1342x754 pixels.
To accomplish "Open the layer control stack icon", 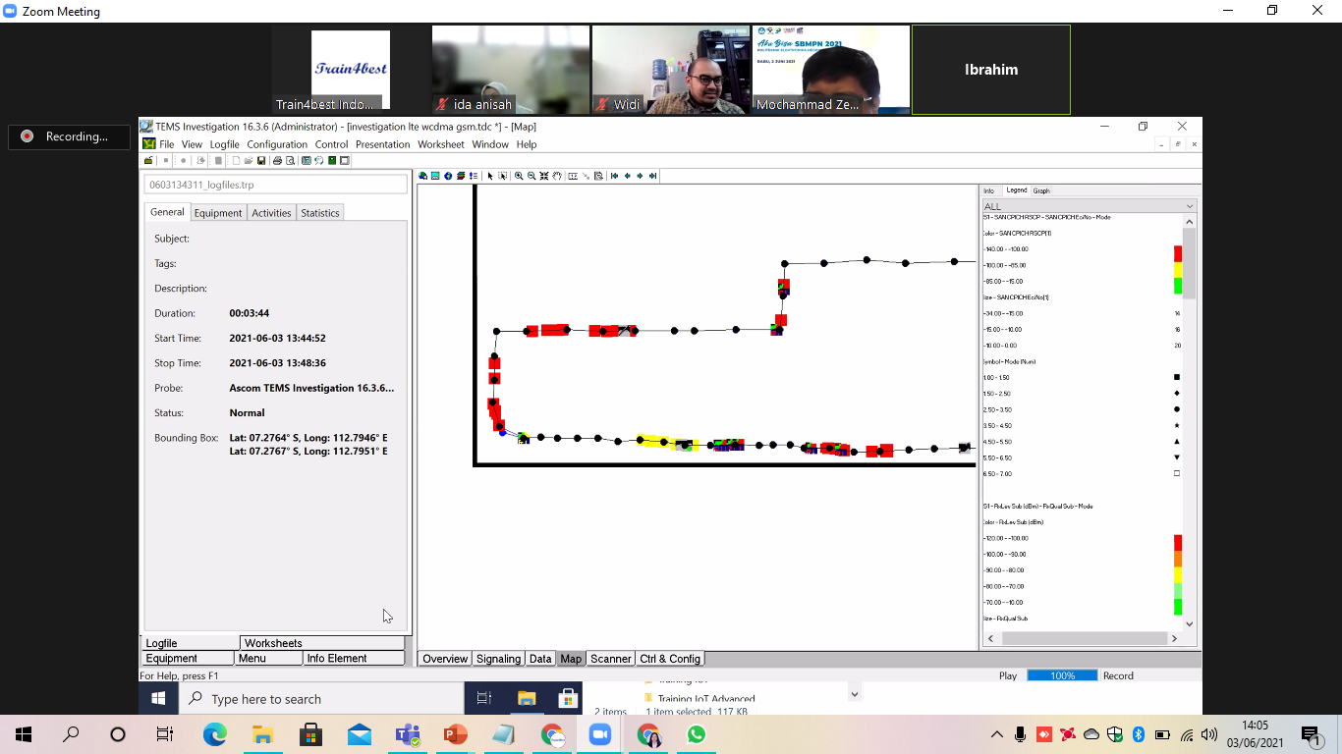I will (x=461, y=176).
